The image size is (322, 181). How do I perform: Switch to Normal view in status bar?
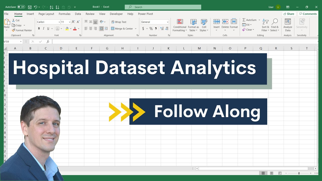[263, 173]
